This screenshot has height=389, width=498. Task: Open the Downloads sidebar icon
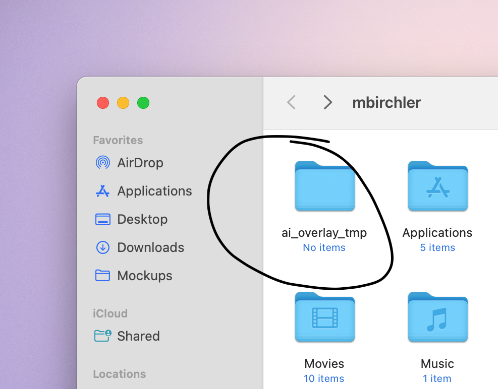(102, 247)
